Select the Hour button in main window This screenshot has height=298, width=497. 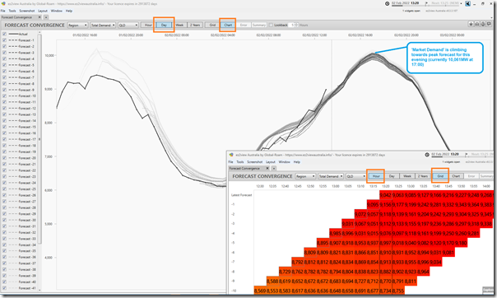pos(148,25)
